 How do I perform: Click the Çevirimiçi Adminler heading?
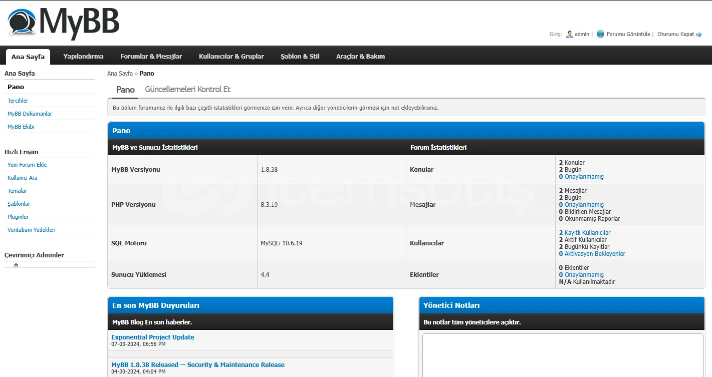point(34,255)
